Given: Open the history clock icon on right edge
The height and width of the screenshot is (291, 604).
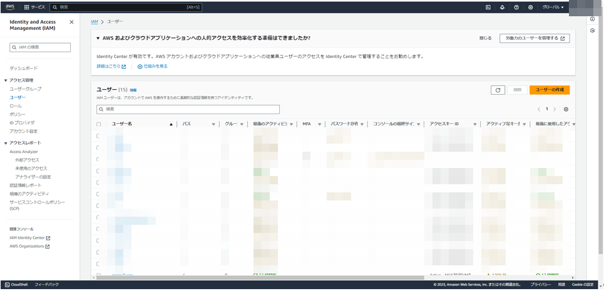Looking at the screenshot, I should (x=593, y=31).
